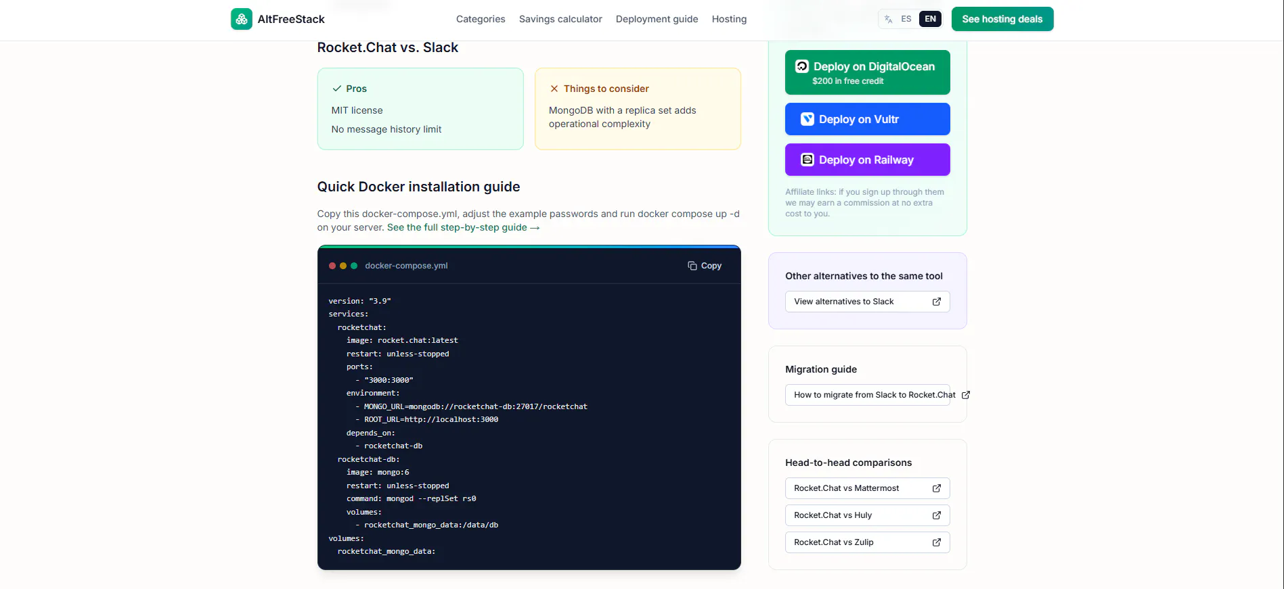Open the Categories menu
The image size is (1284, 589).
[x=481, y=19]
